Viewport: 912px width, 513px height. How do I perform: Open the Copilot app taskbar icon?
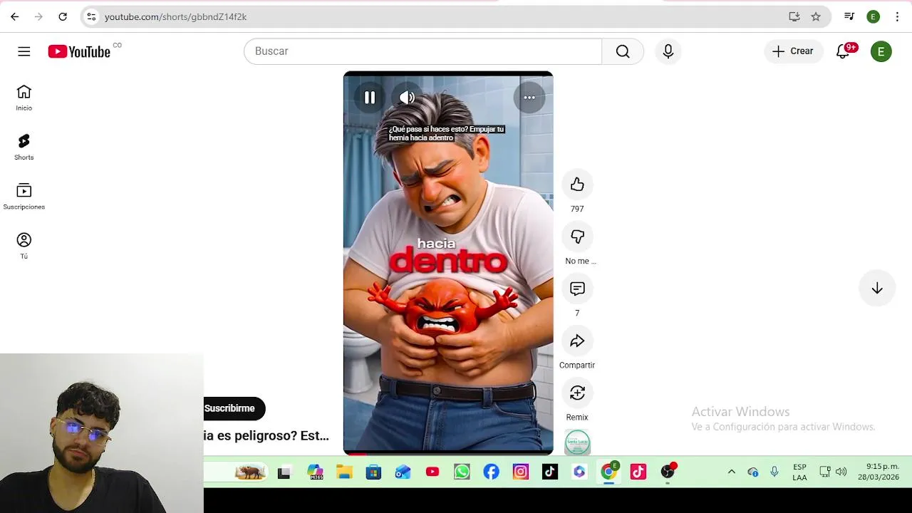(x=579, y=472)
